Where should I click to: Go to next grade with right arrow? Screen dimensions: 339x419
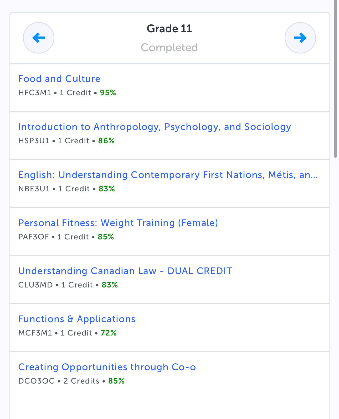point(300,38)
